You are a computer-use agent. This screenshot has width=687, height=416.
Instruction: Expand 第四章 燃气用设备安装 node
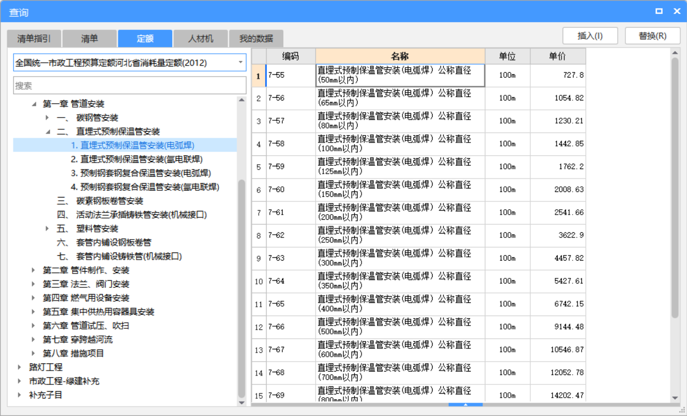[x=33, y=298]
